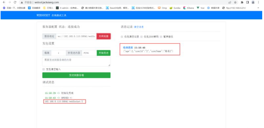
Task: Click the 收到消息 15:58:46 entry header
Action: coord(134,48)
